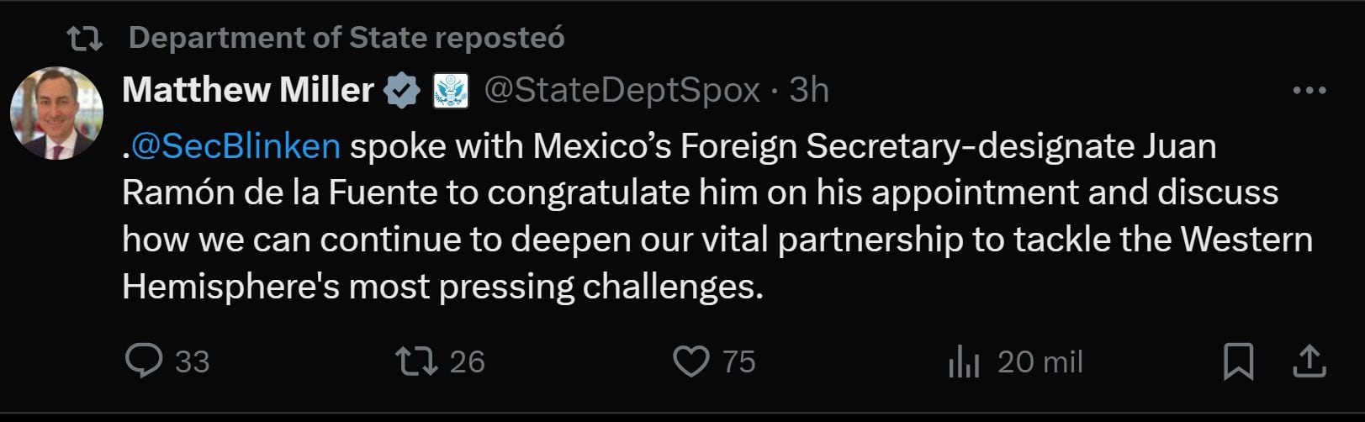Open the Matthew Miller display name link

248,90
